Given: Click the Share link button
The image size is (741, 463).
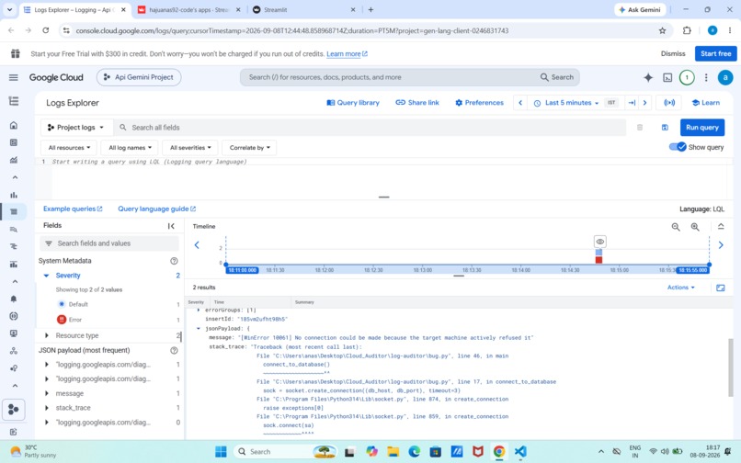Looking at the screenshot, I should 417,103.
